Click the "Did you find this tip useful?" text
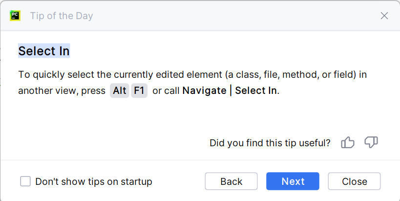This screenshot has height=201, width=400. [x=270, y=143]
